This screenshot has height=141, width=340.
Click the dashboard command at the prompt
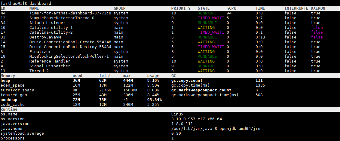click(40, 3)
